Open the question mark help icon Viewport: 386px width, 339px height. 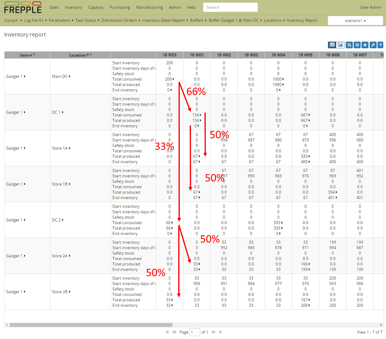(381, 45)
